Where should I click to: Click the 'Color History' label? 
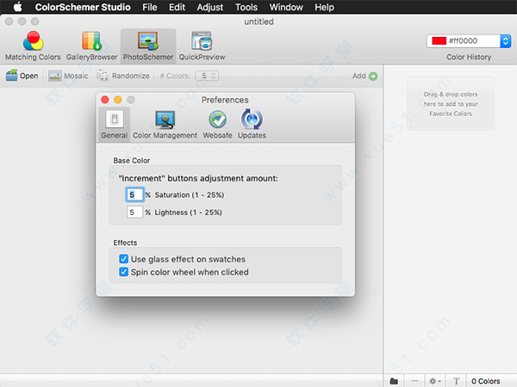pos(469,57)
